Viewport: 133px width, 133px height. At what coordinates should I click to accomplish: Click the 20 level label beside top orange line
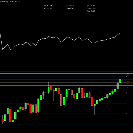(127, 74)
